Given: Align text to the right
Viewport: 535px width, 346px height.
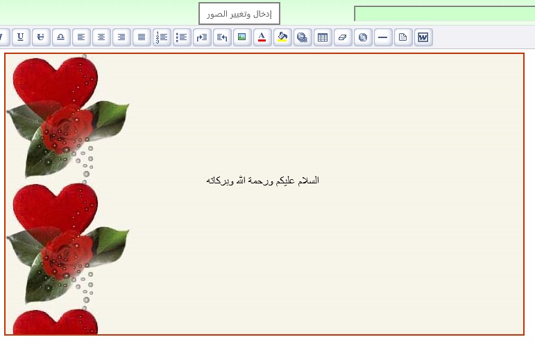Looking at the screenshot, I should (x=121, y=37).
